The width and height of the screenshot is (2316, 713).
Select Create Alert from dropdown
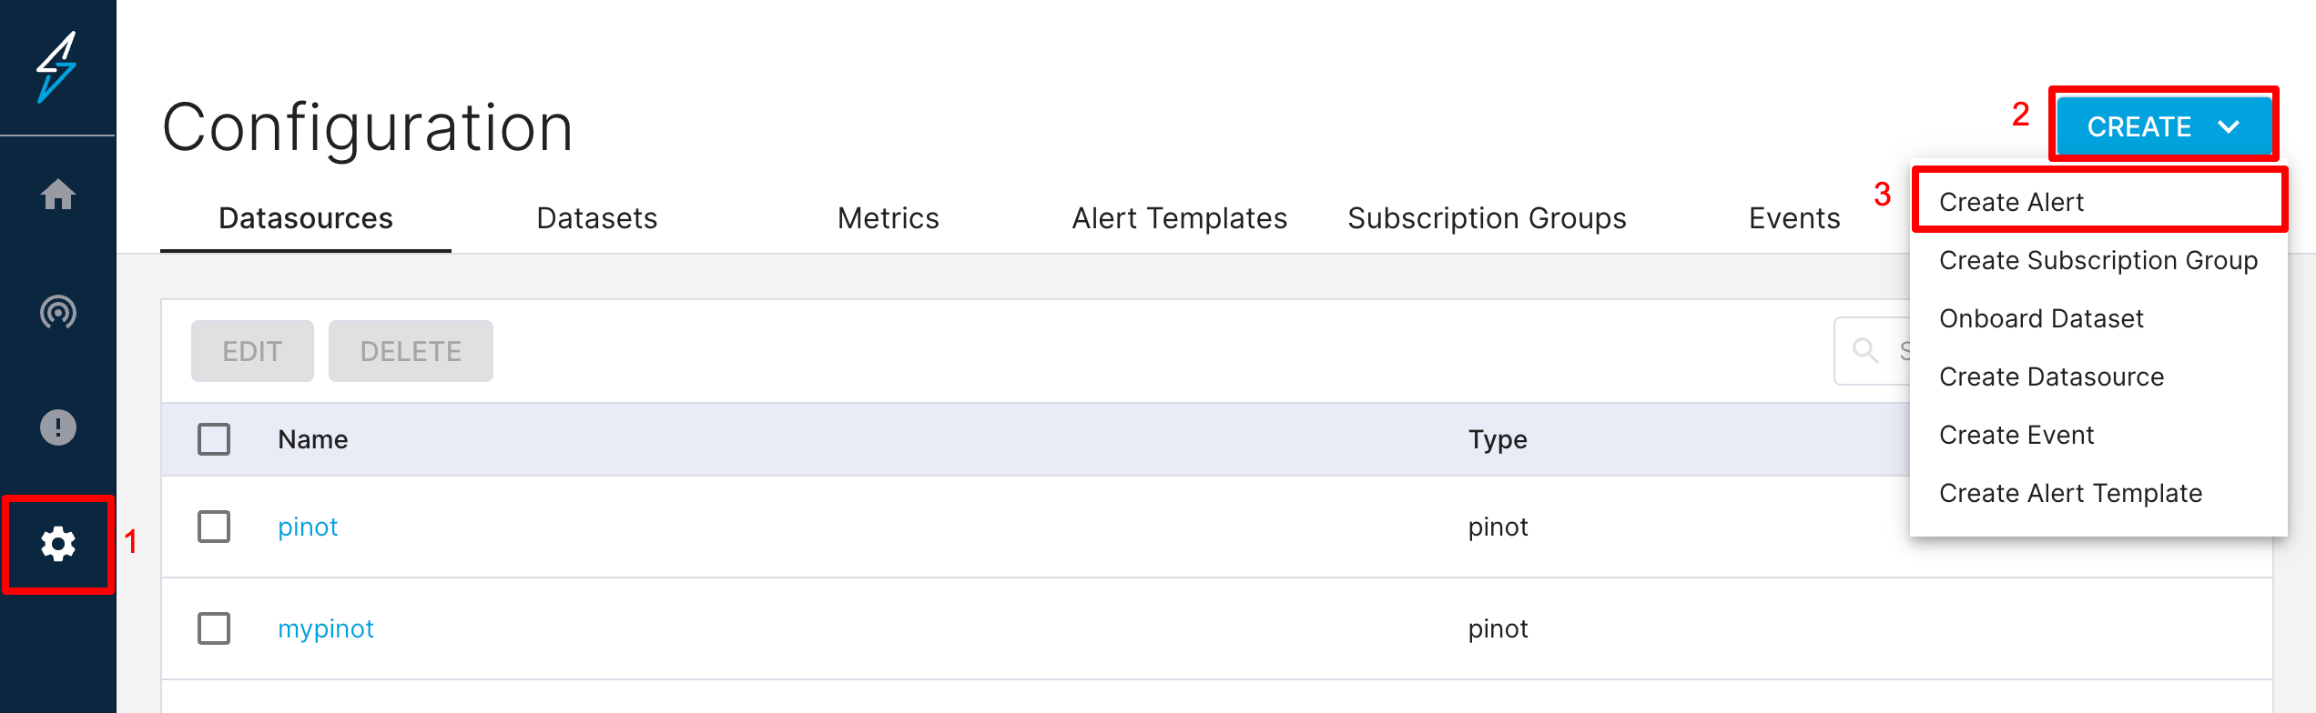pyautogui.click(x=2011, y=202)
